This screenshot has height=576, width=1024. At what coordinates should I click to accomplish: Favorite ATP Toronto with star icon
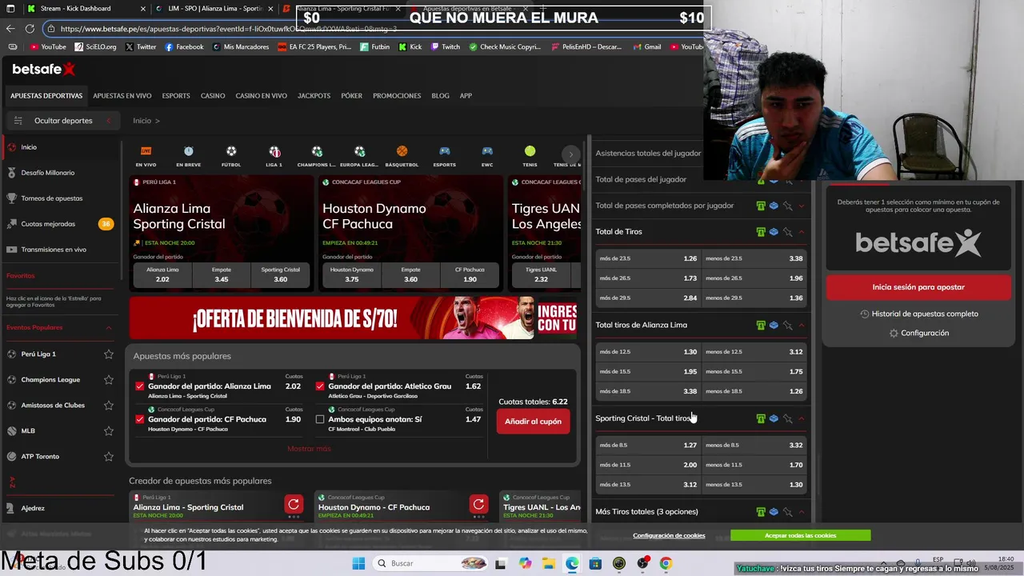[109, 457]
